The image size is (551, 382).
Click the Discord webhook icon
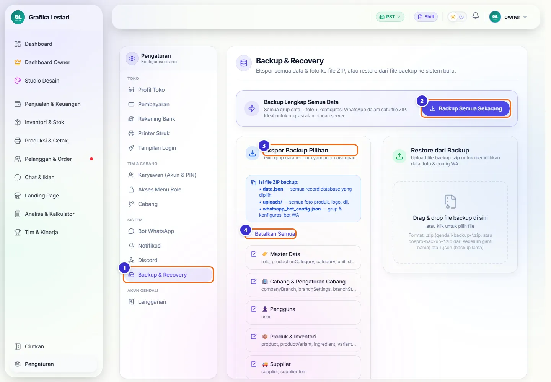pyautogui.click(x=131, y=260)
